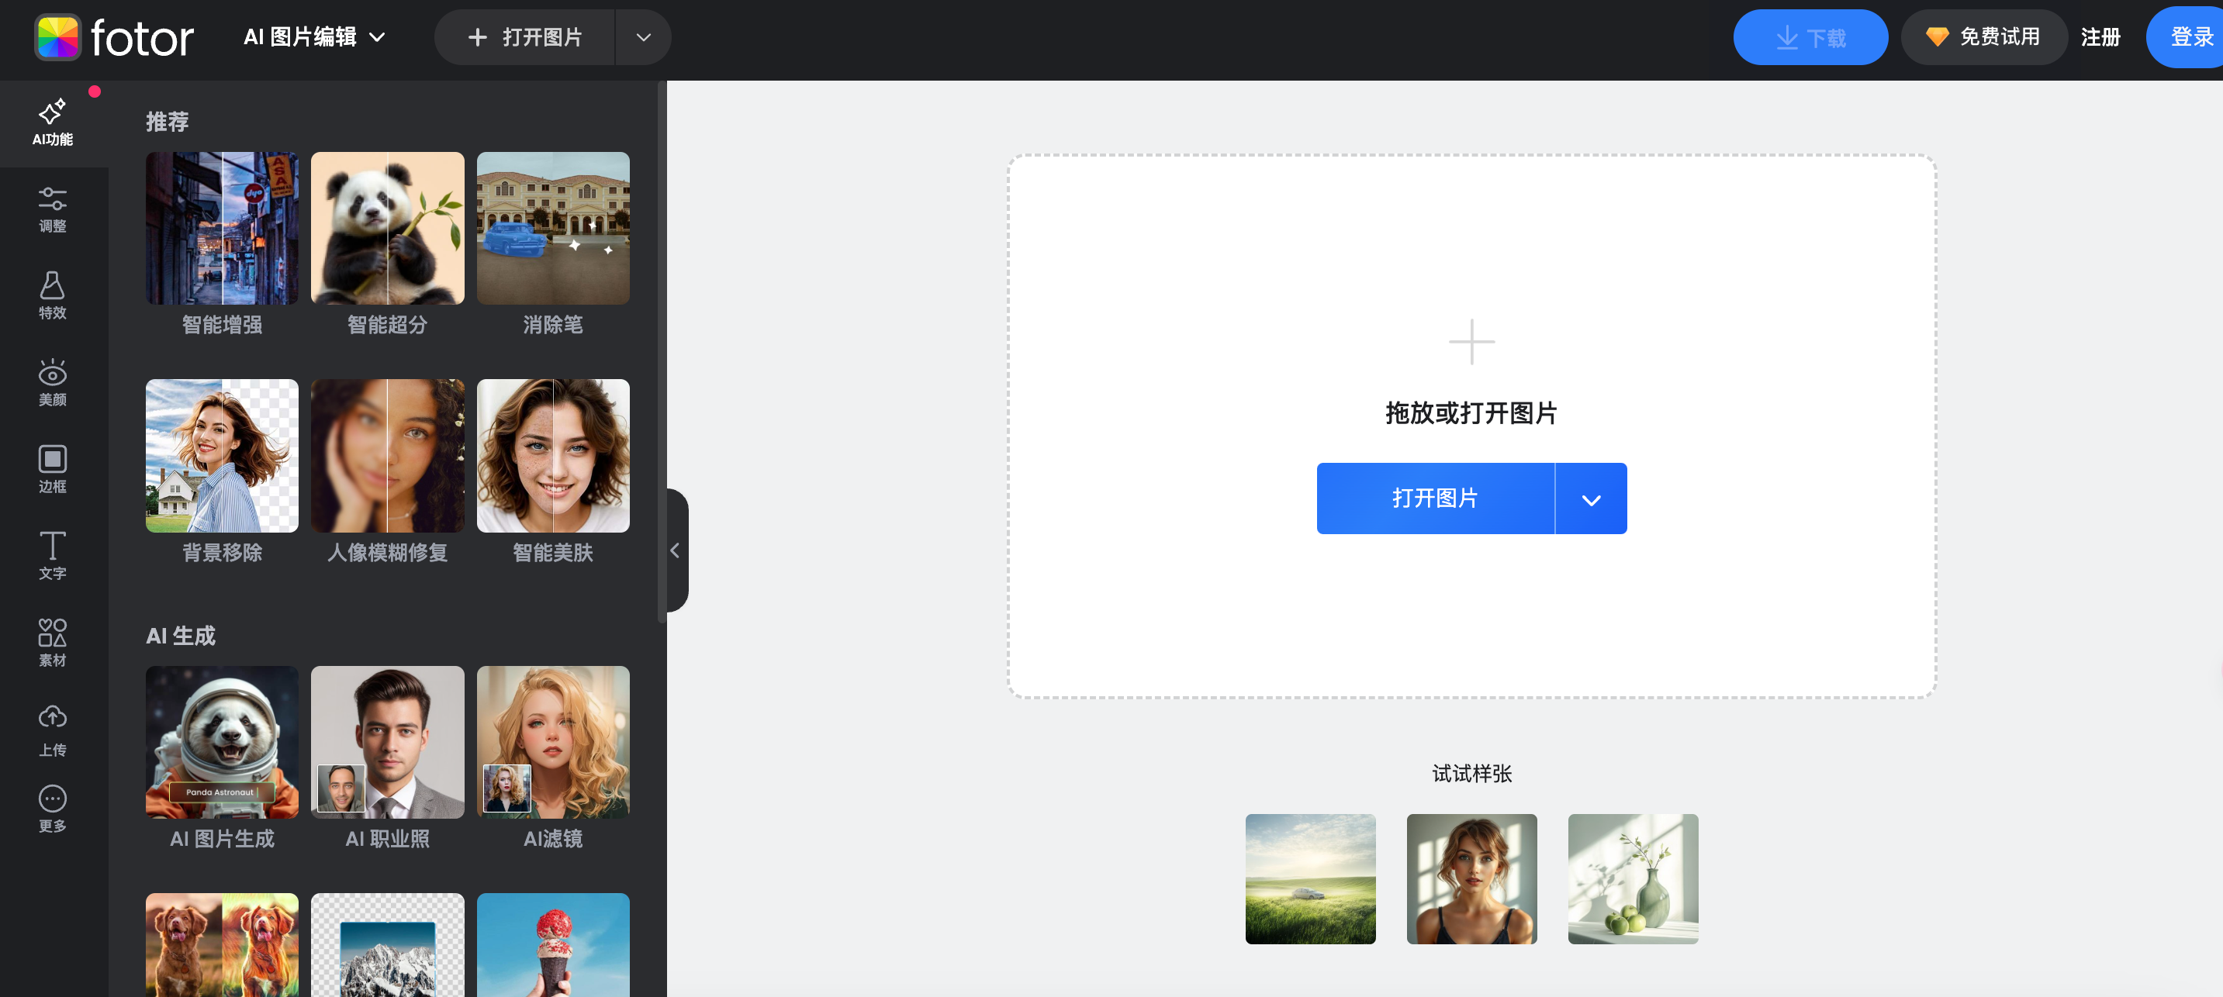
Task: Try the green meadow sample image
Action: pos(1310,879)
